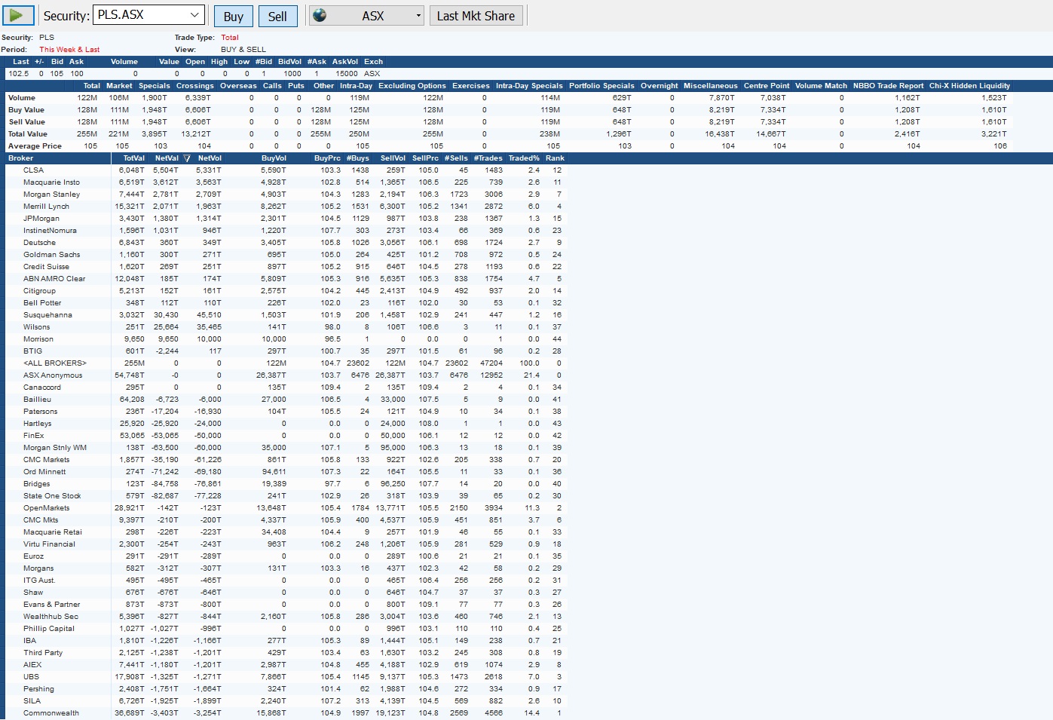Open the Security combo box arrow
The height and width of the screenshot is (720, 1053).
coord(194,15)
